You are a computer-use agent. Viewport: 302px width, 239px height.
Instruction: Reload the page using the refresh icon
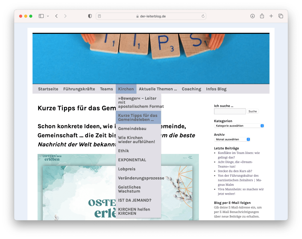pos(203,16)
